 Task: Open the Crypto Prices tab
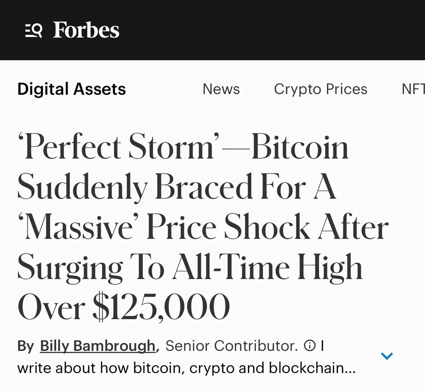click(320, 89)
